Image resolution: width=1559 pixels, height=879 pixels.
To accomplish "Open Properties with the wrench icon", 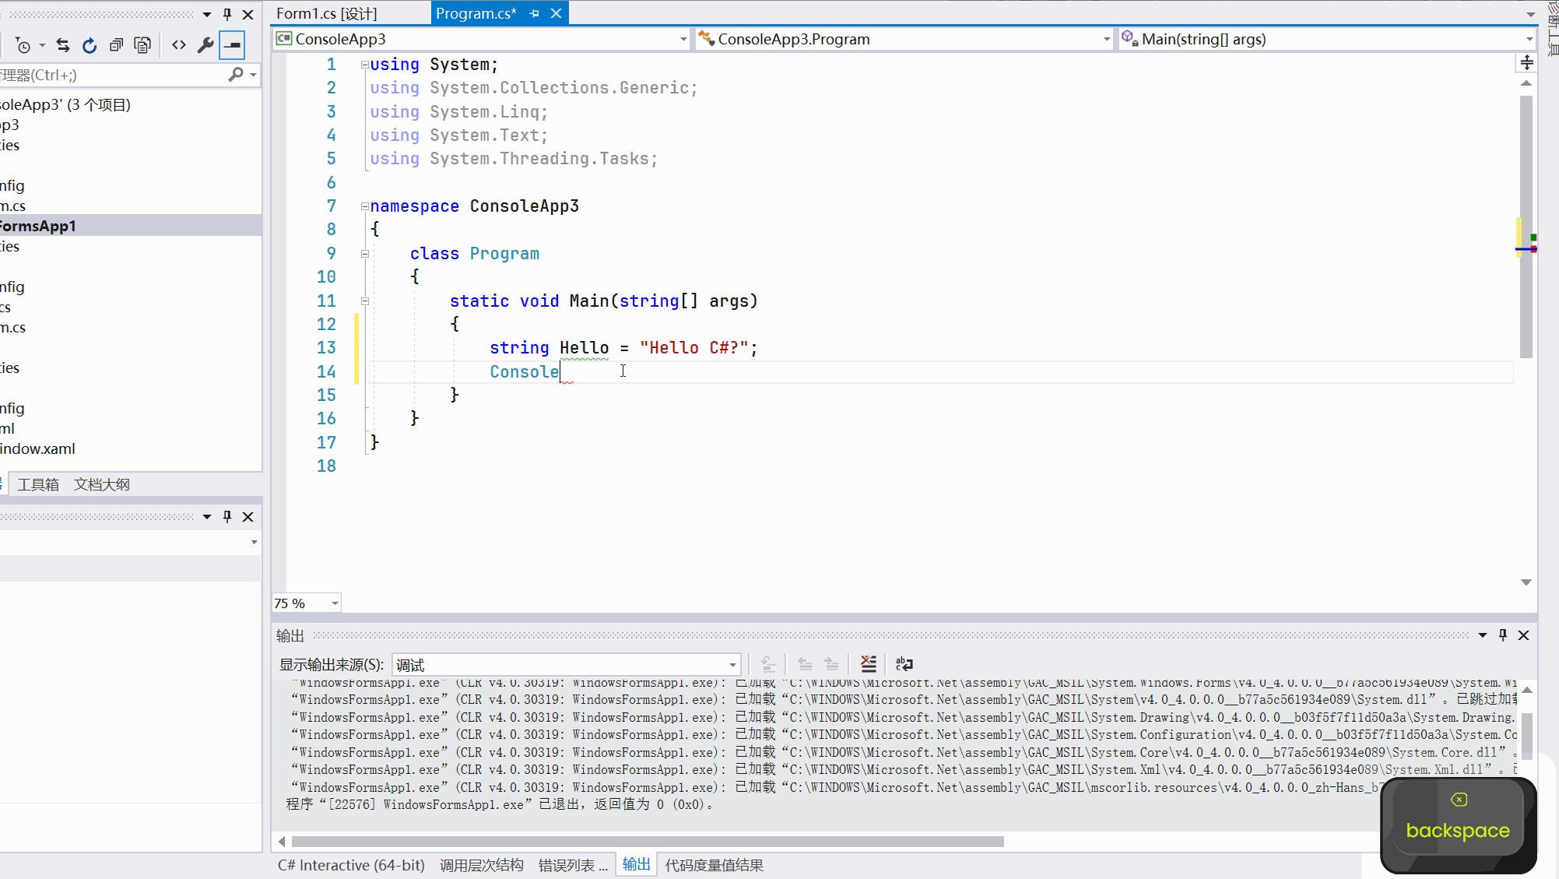I will click(205, 45).
